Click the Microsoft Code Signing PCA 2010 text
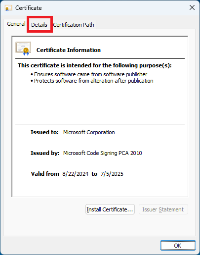The width and height of the screenshot is (200, 255). [x=103, y=153]
